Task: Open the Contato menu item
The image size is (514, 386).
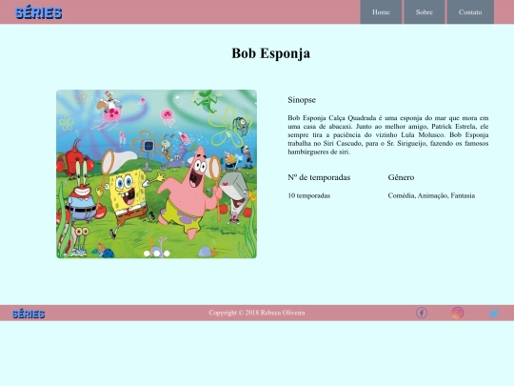Action: (470, 12)
